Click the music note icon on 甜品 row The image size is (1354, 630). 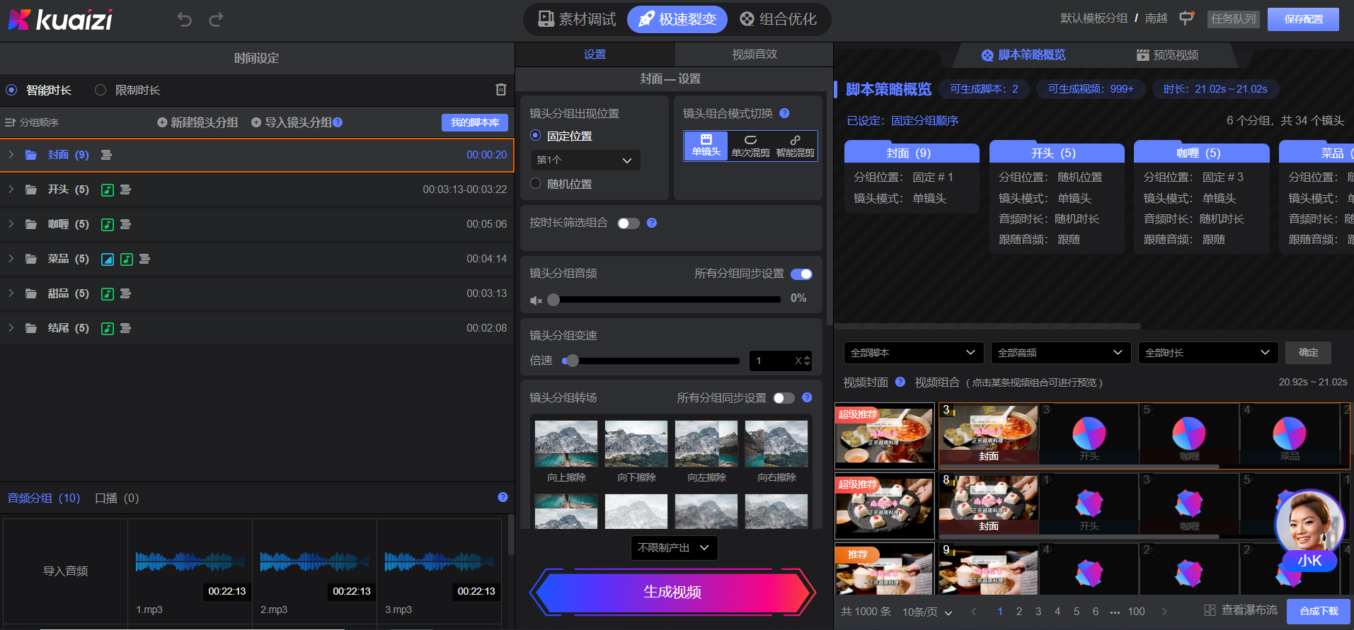coord(108,293)
